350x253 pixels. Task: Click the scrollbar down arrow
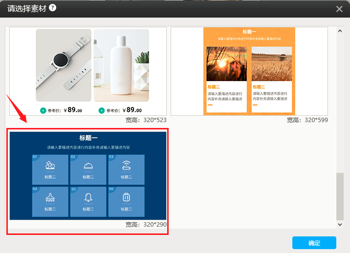pyautogui.click(x=340, y=224)
